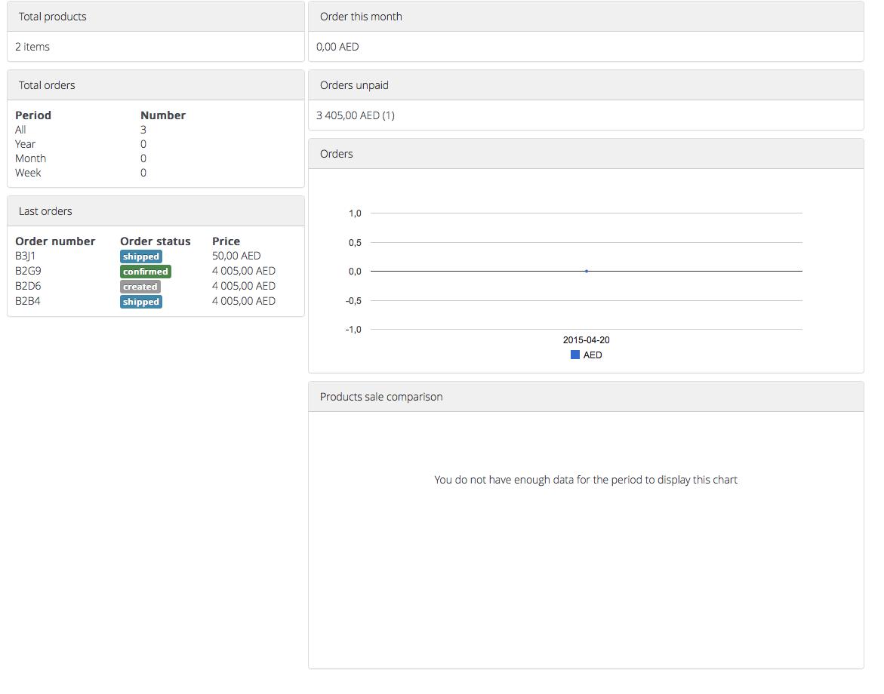
Task: Click the green confirmed status badge
Action: point(146,272)
